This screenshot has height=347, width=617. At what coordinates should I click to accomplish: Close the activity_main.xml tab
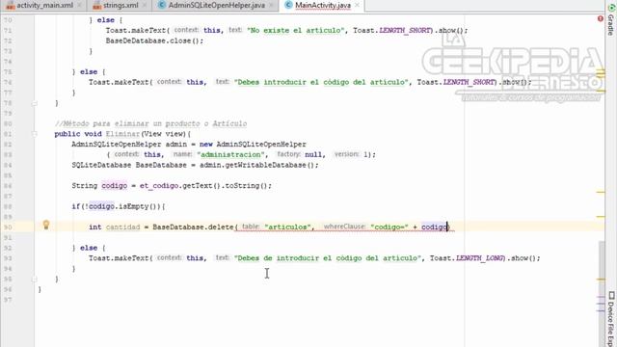tap(80, 6)
